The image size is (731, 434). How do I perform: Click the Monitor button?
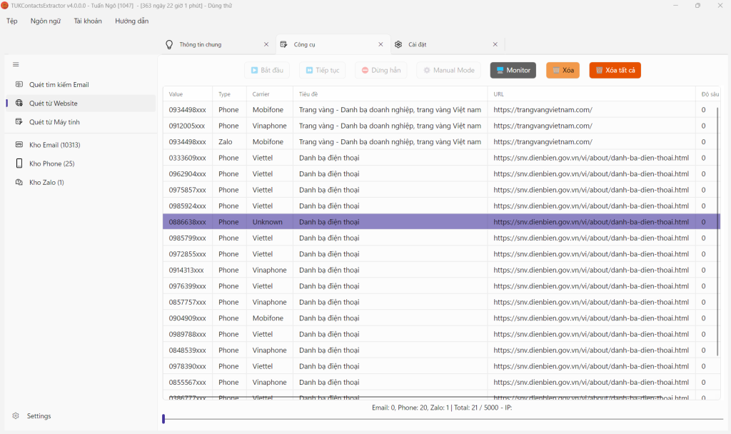coord(513,70)
